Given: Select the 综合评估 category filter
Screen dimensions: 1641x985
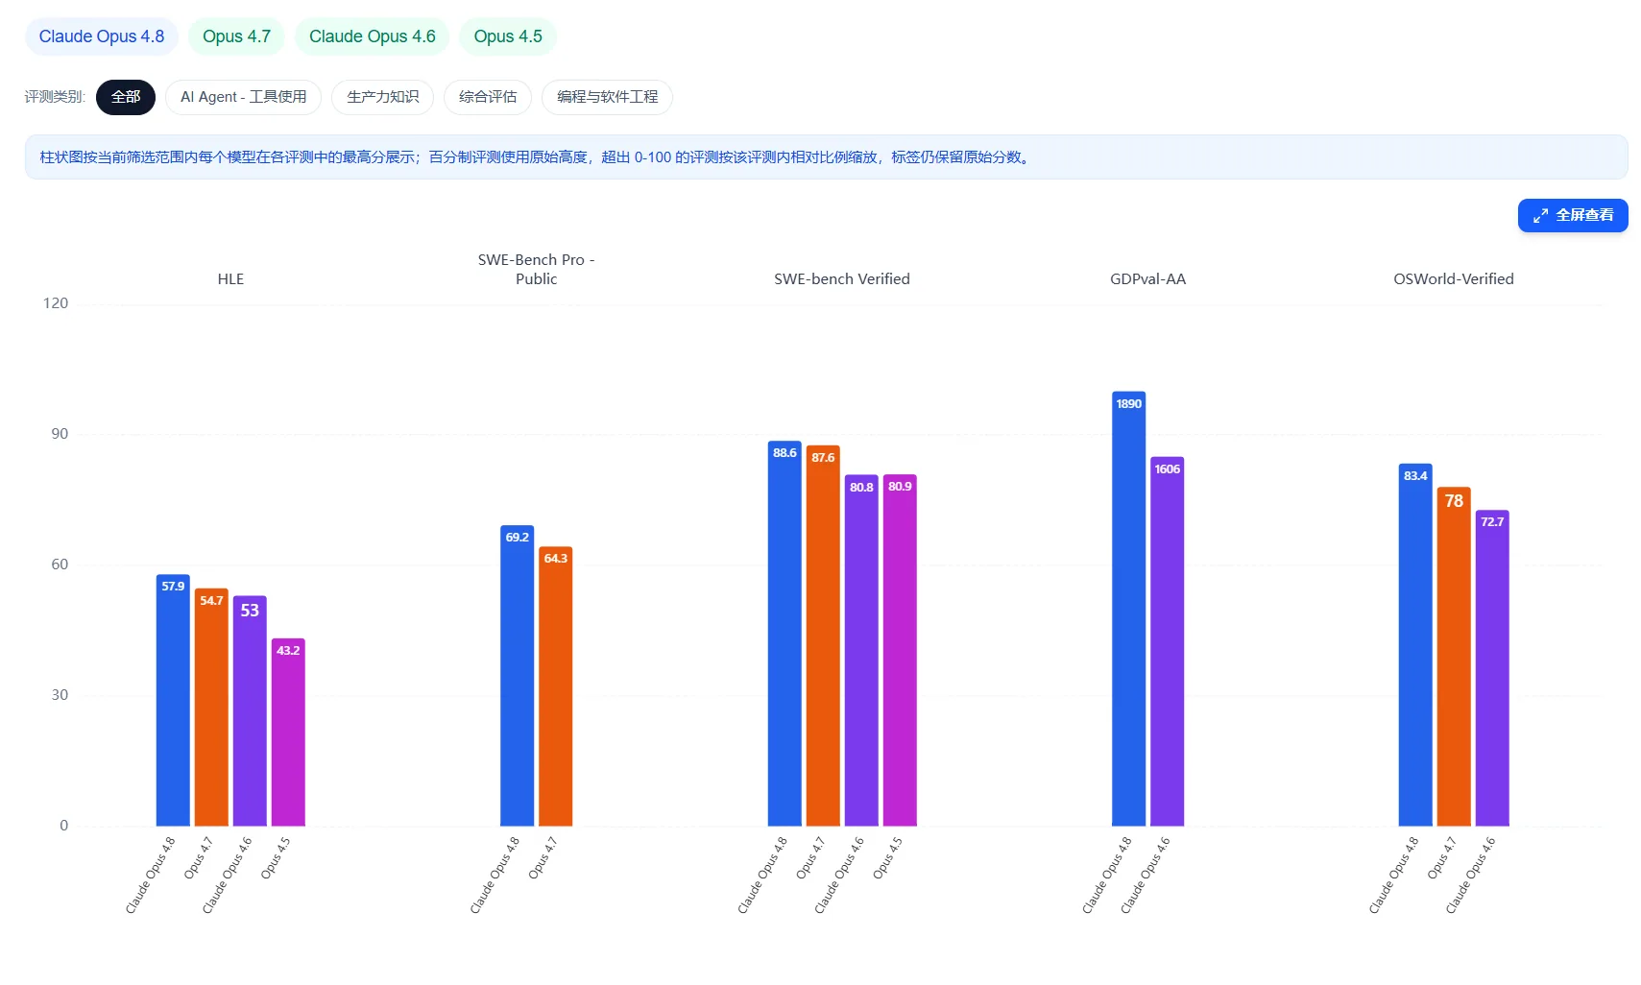Looking at the screenshot, I should point(488,97).
